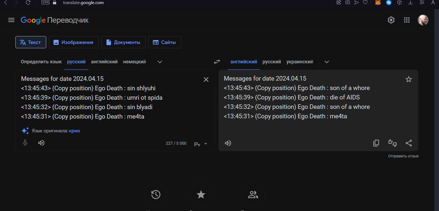Viewport: 439px width, 211px height.
Task: Listen to the source text audio
Action: (41, 143)
